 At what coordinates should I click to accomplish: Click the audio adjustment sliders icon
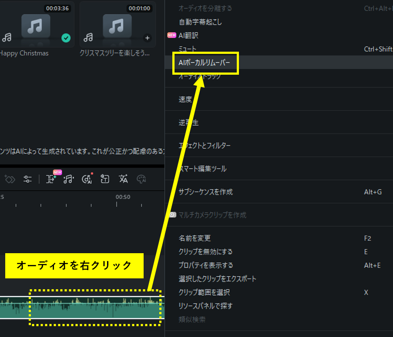(x=28, y=179)
